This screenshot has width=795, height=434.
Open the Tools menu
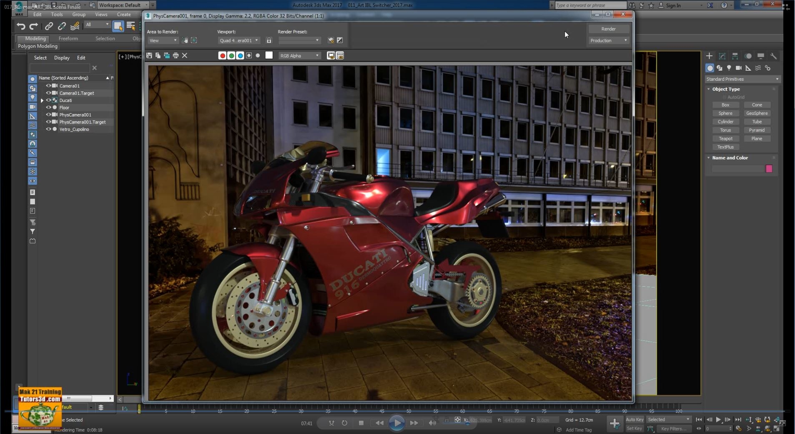[57, 15]
